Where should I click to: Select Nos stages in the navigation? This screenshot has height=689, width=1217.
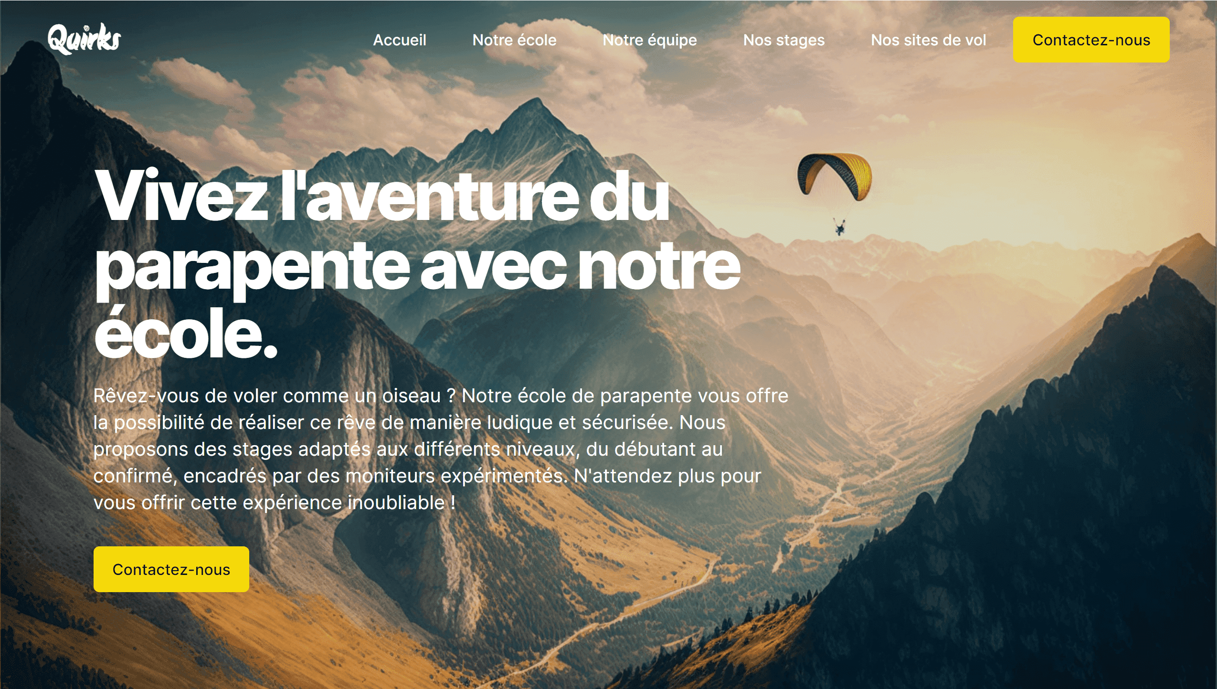coord(783,40)
